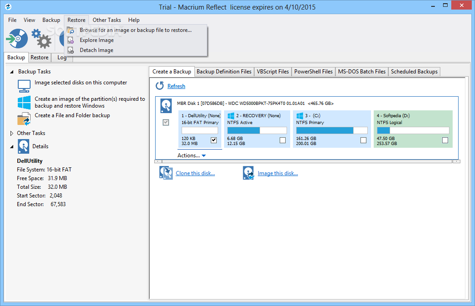
Task: Click the Image this disk icon
Action: 248,173
